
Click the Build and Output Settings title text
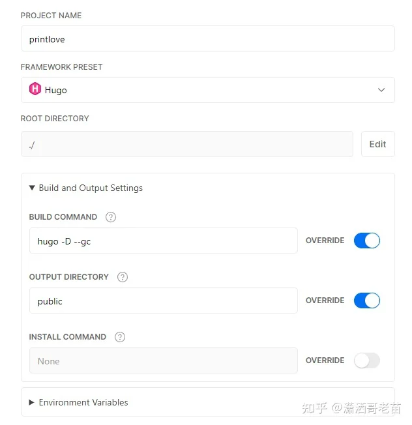point(91,188)
